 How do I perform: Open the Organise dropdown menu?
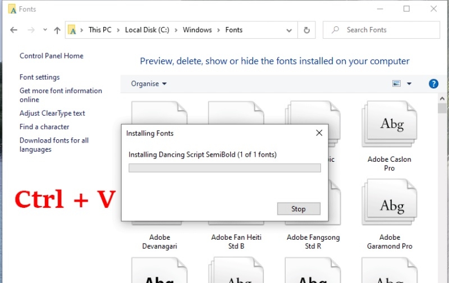click(x=149, y=84)
